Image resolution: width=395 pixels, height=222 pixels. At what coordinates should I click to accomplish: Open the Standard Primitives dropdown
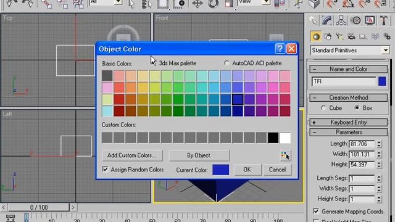tap(385, 51)
